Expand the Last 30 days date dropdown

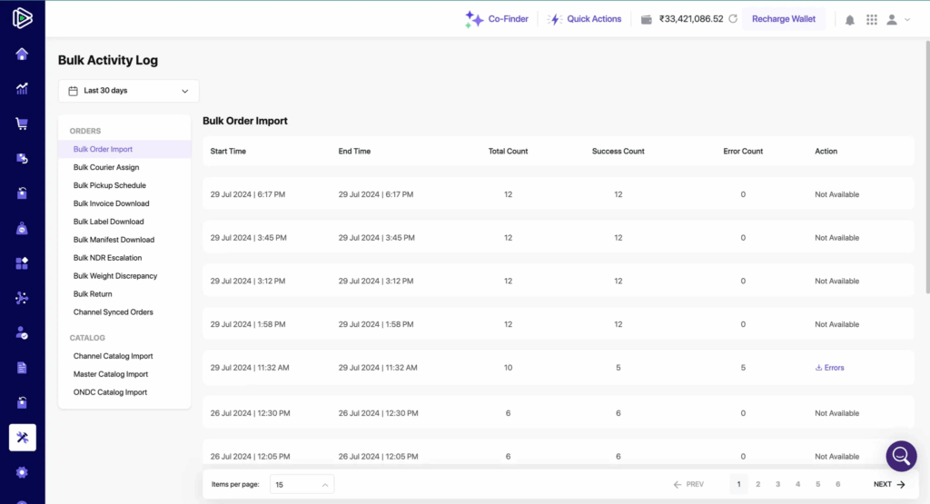pos(128,91)
